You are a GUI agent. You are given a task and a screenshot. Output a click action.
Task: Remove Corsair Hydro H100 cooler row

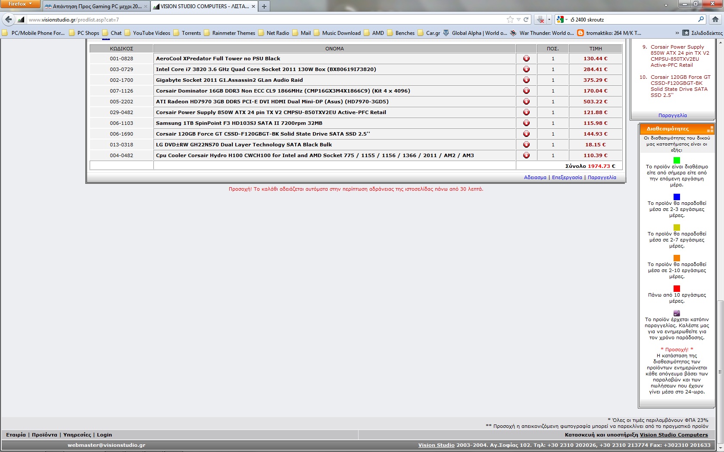click(x=526, y=155)
